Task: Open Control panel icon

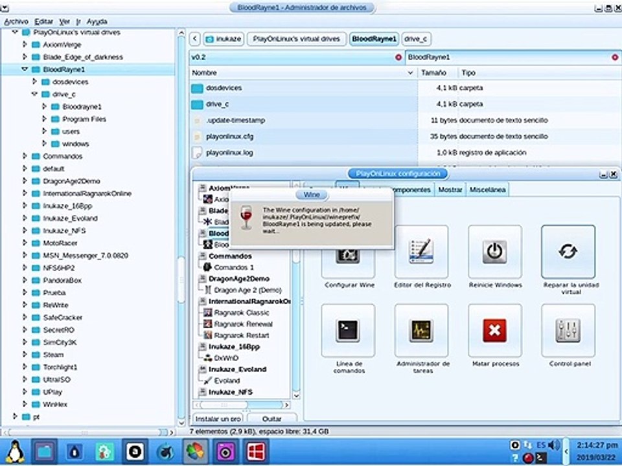Action: pos(568,331)
